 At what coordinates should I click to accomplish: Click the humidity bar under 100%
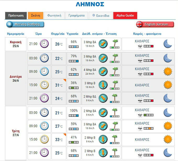pos(74,116)
